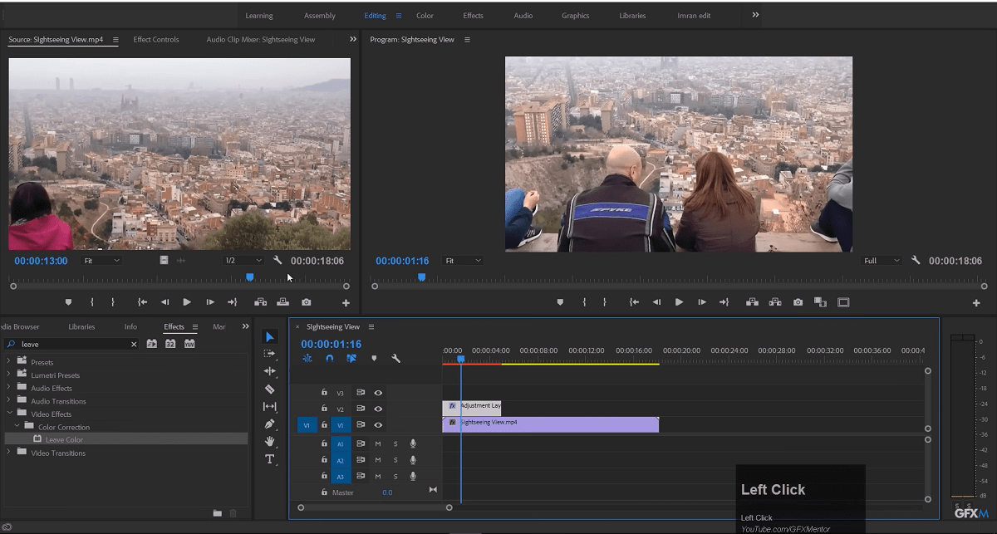Mute audio track A1
Image resolution: width=997 pixels, height=534 pixels.
[378, 443]
